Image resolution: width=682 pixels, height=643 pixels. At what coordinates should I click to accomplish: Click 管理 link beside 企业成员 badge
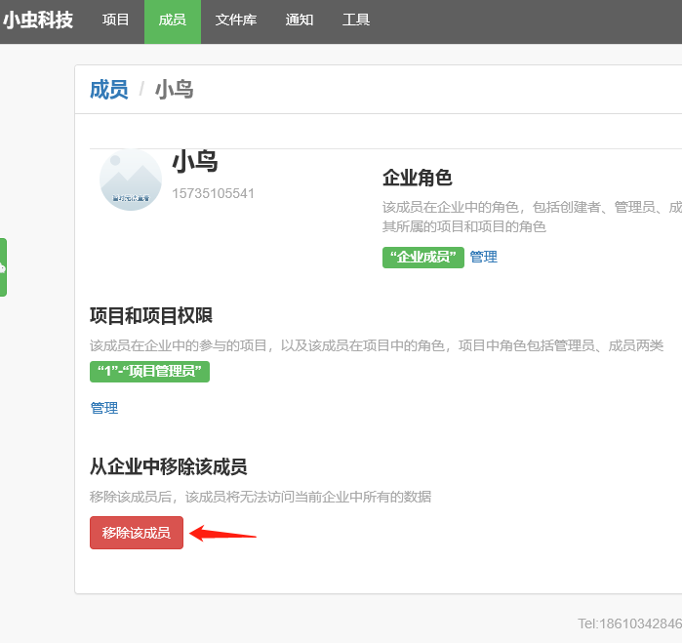coord(484,257)
